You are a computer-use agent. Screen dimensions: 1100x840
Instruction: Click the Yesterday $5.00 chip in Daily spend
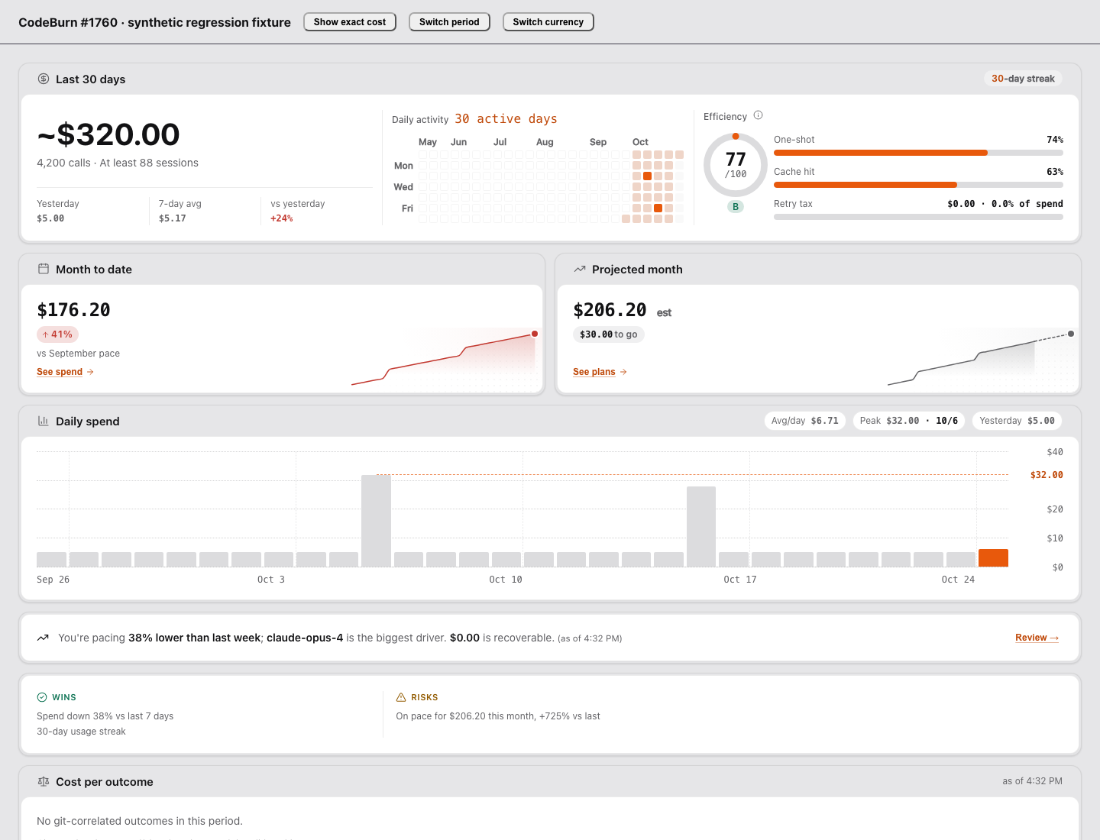pos(1017,421)
